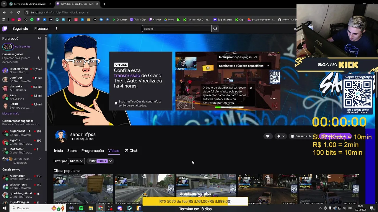Open the X (Twitter) bookmark
378x212 pixels.
click(x=25, y=20)
